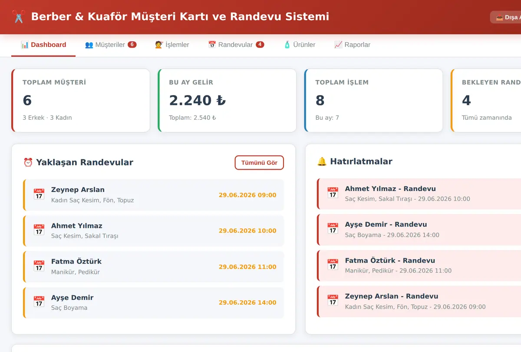Click calendar icon beside Fatma Öztürk appointment
Image resolution: width=521 pixels, height=352 pixels.
coord(39,266)
